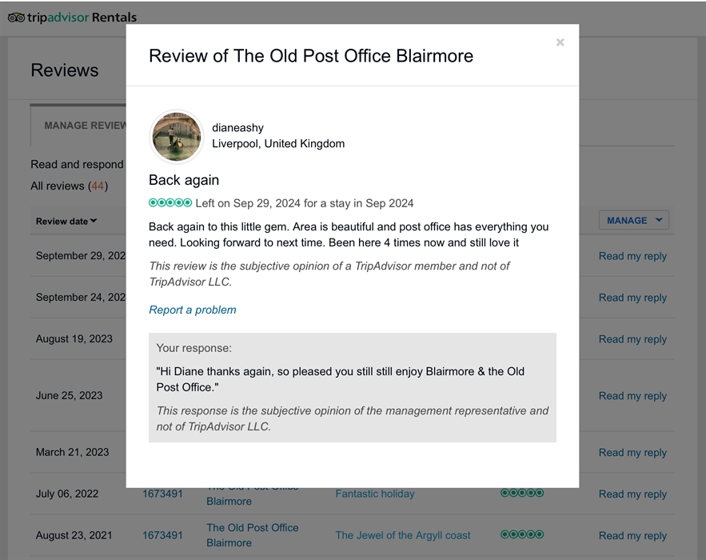Close the review dialog with X
This screenshot has height=560, width=706.
coord(560,43)
